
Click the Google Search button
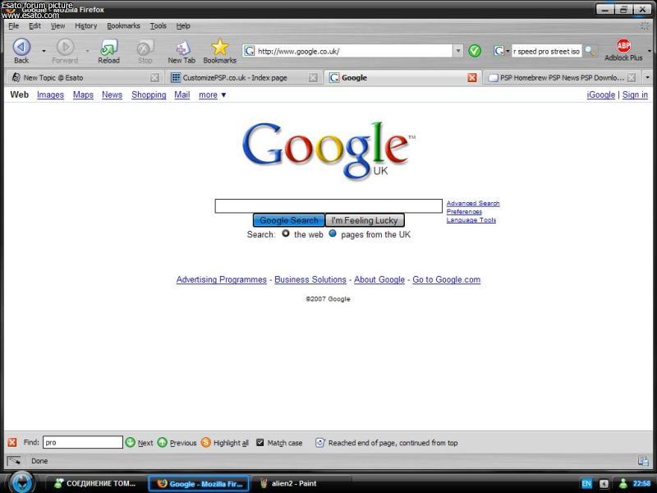pyautogui.click(x=289, y=220)
